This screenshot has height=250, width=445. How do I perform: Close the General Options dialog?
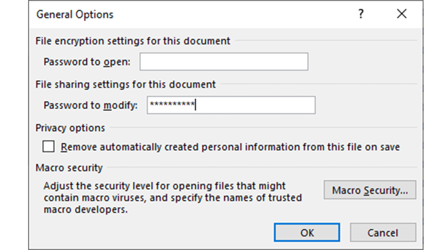click(x=402, y=14)
